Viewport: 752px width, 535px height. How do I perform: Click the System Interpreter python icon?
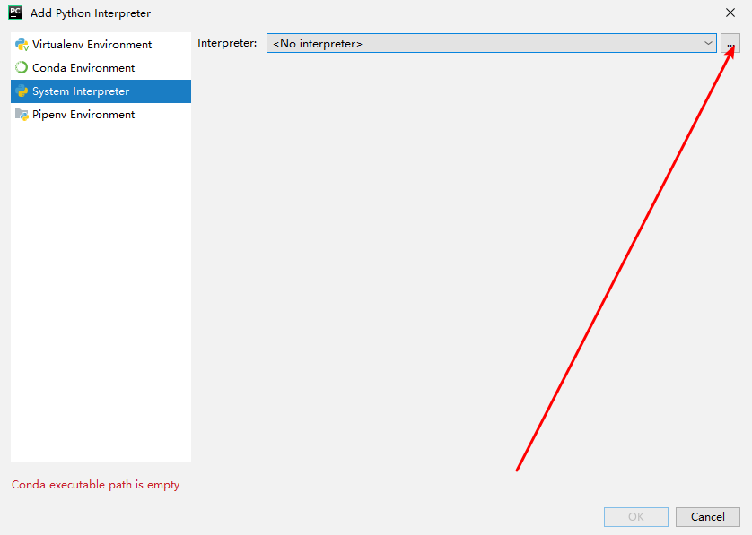pos(22,91)
